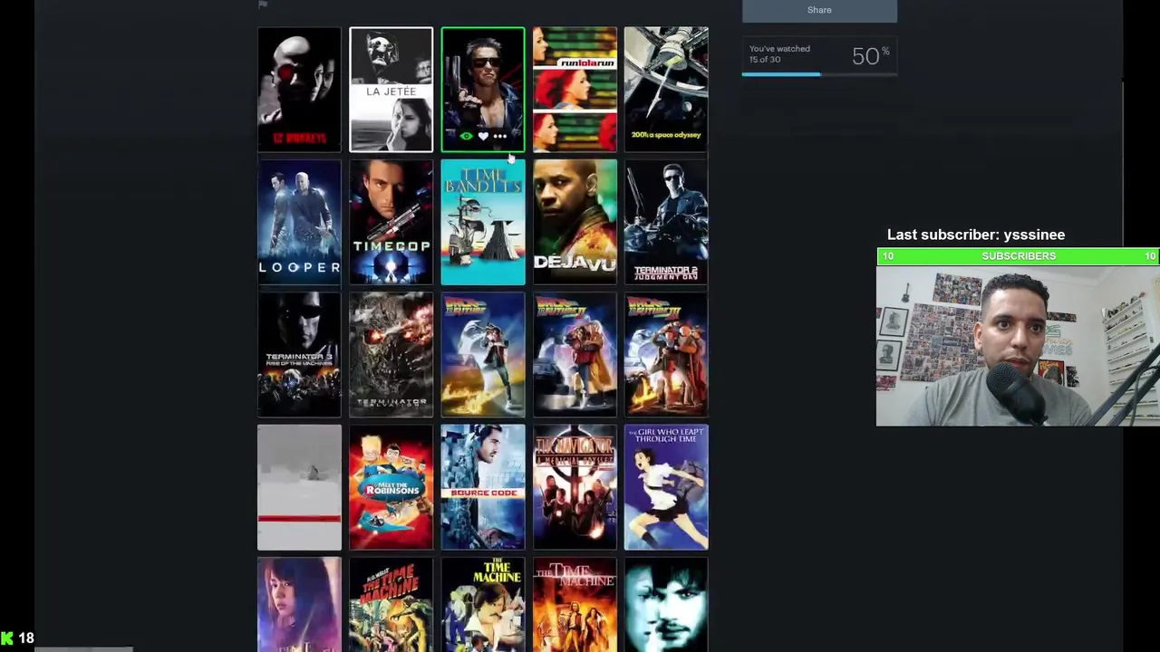Open the Back to the Future Part II poster
Image resolution: width=1160 pixels, height=652 pixels.
coord(575,355)
